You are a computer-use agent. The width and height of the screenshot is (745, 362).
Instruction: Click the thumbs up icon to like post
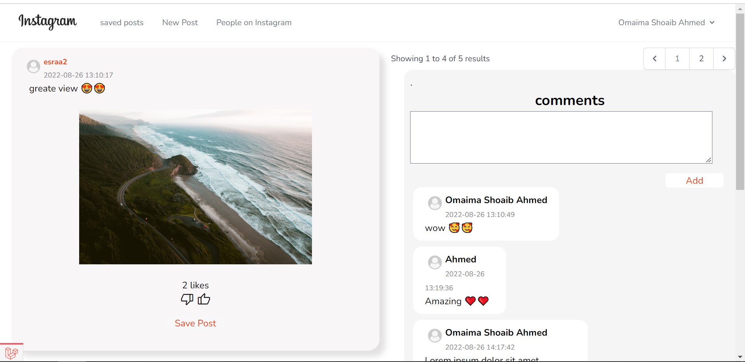pos(204,299)
